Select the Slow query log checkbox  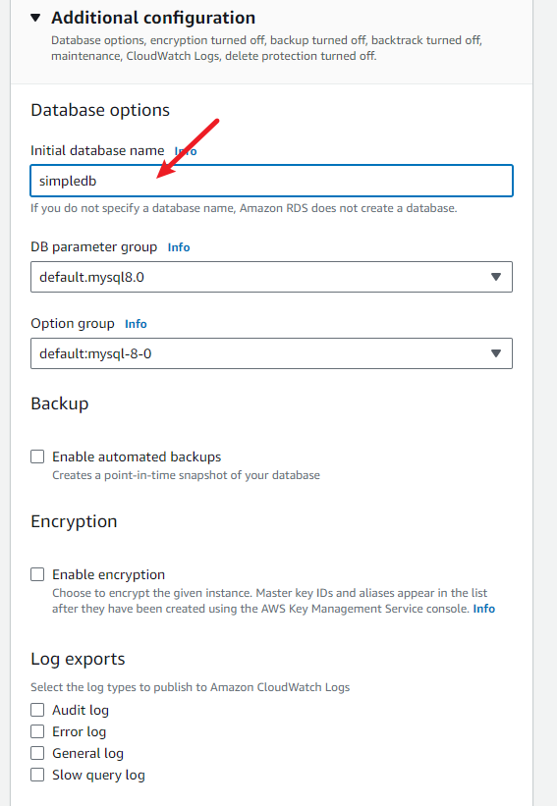[x=37, y=775]
